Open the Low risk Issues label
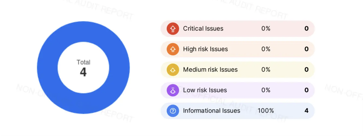This screenshot has height=136, width=363. tap(205, 90)
